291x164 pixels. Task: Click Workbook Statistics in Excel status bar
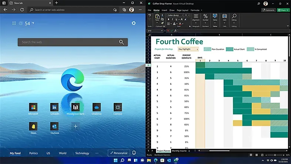[162, 155]
